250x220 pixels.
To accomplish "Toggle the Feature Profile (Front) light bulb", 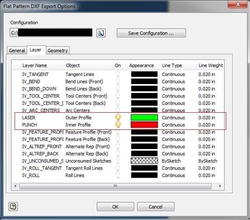I will click(118, 132).
